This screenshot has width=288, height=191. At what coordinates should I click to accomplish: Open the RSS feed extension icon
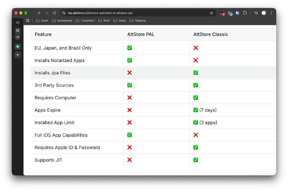click(230, 13)
